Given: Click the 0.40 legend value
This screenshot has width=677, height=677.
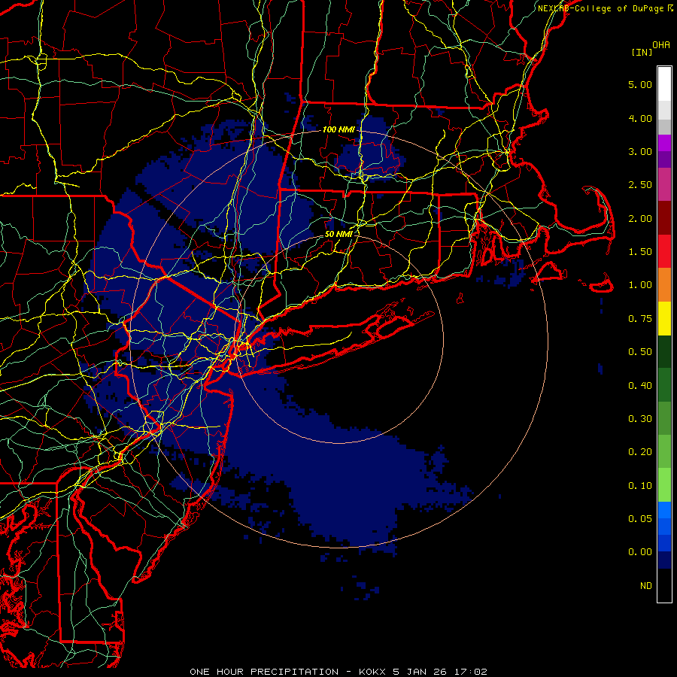Looking at the screenshot, I should point(640,386).
